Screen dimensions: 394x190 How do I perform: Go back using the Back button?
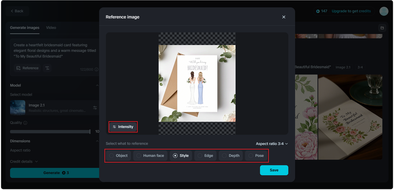pyautogui.click(x=17, y=11)
